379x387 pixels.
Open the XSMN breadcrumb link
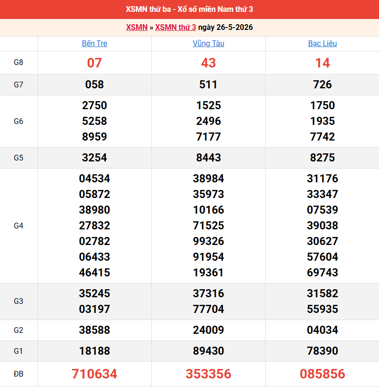click(137, 27)
